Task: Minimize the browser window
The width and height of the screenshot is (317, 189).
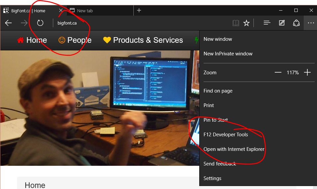Action: (281, 10)
